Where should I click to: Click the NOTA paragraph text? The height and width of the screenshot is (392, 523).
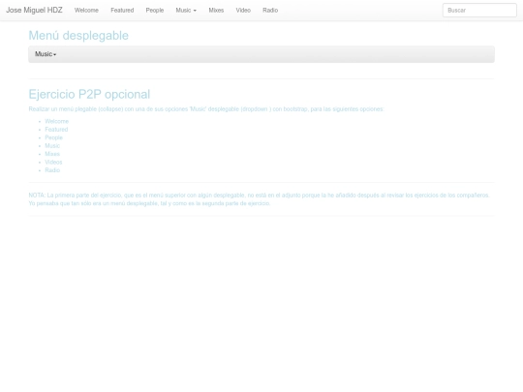260,199
